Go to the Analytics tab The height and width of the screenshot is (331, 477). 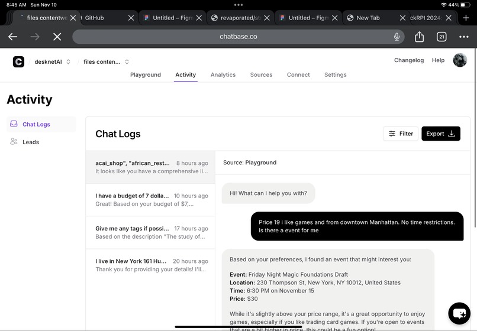(x=223, y=75)
